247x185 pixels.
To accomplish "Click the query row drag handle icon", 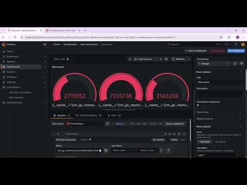I will tap(184, 134).
